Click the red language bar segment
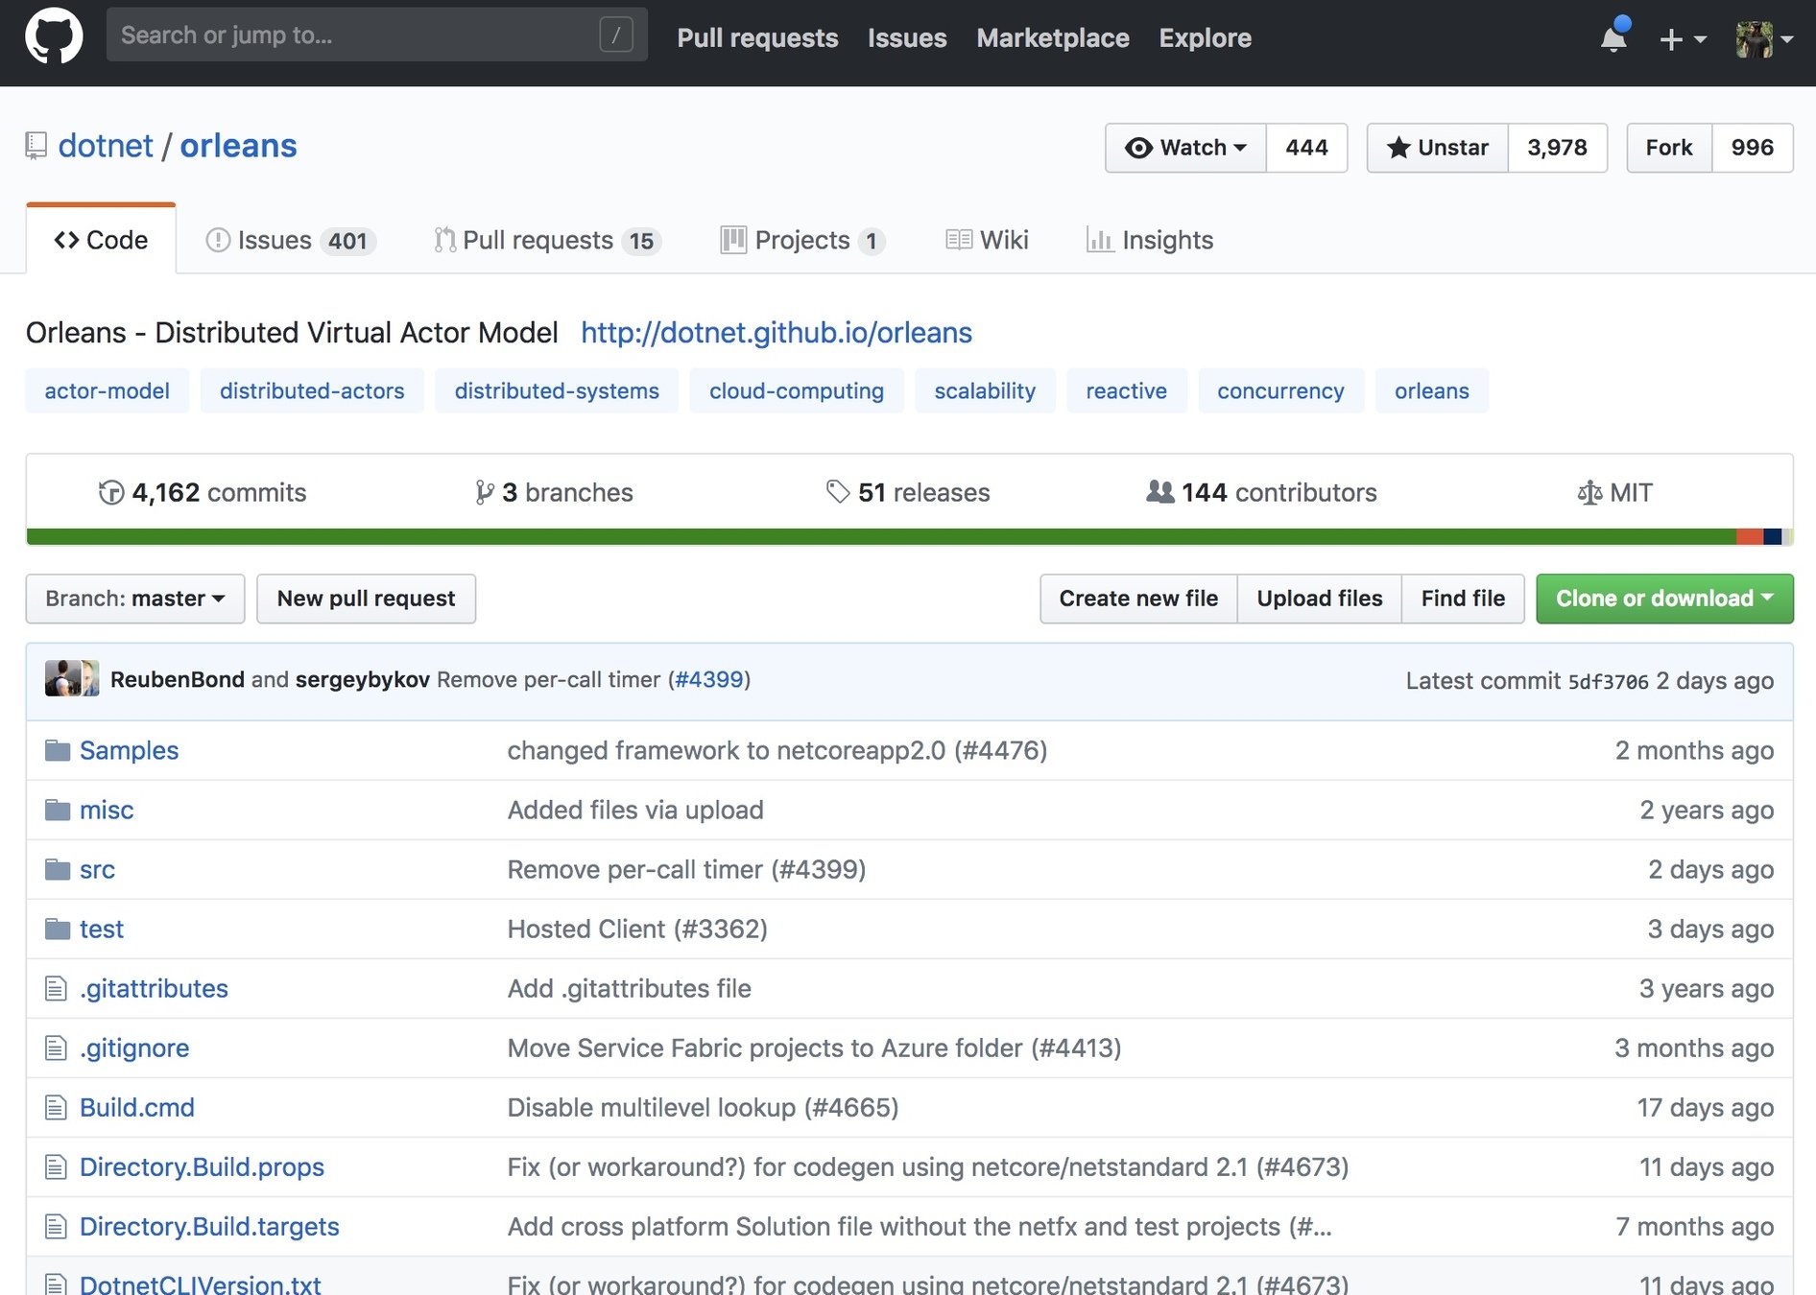1816x1295 pixels. coord(1750,536)
